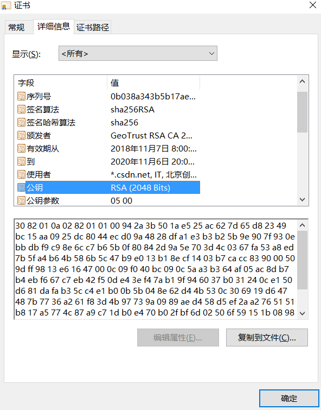Confirm with the 确定 button
This screenshot has height=410, width=321.
coord(289,399)
